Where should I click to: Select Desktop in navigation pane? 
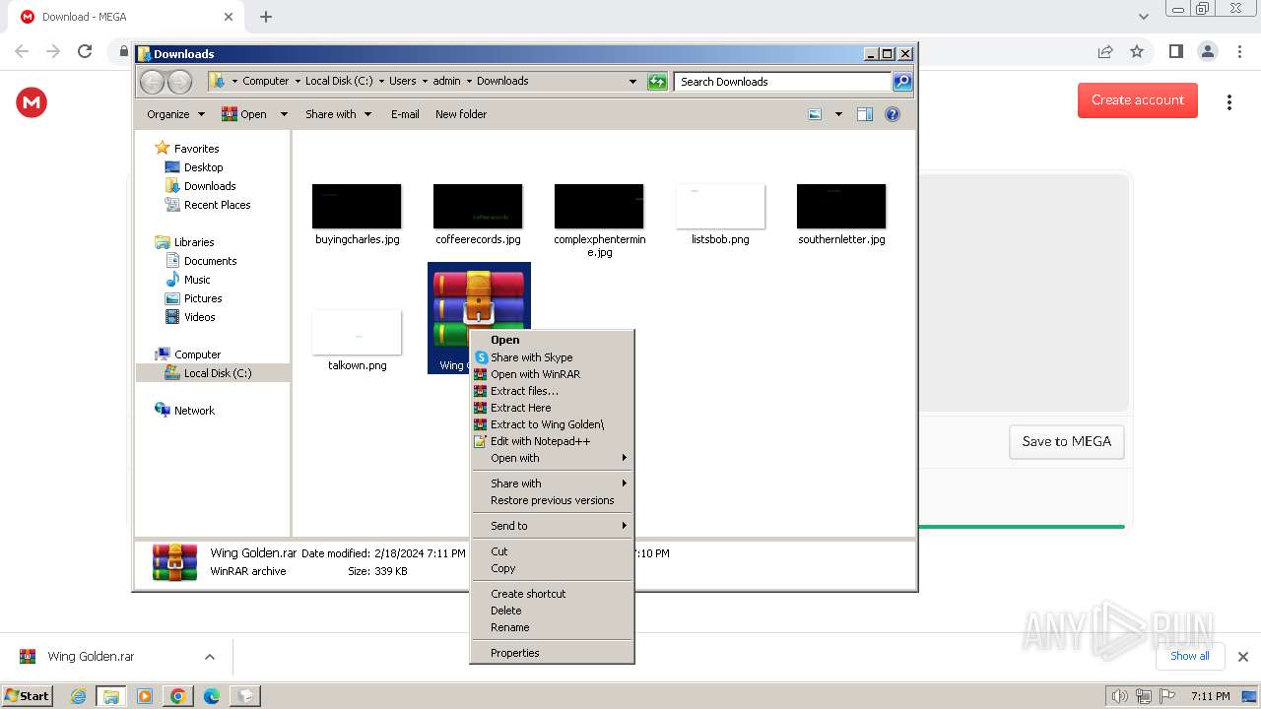[x=203, y=167]
